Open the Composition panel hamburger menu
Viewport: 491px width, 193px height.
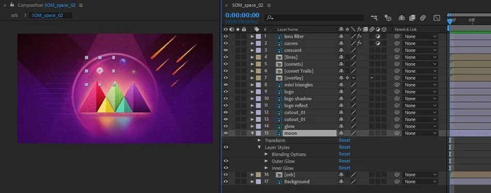pos(81,5)
